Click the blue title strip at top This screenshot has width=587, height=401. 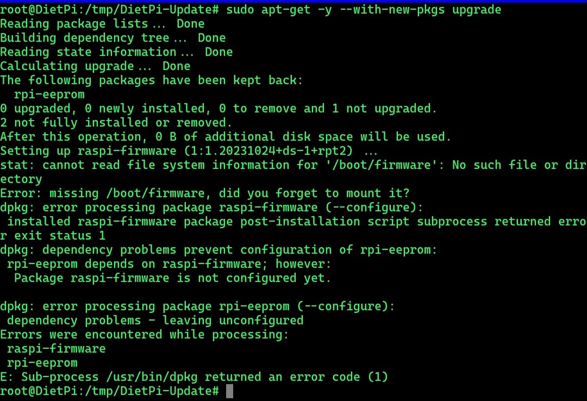click(x=293, y=1)
